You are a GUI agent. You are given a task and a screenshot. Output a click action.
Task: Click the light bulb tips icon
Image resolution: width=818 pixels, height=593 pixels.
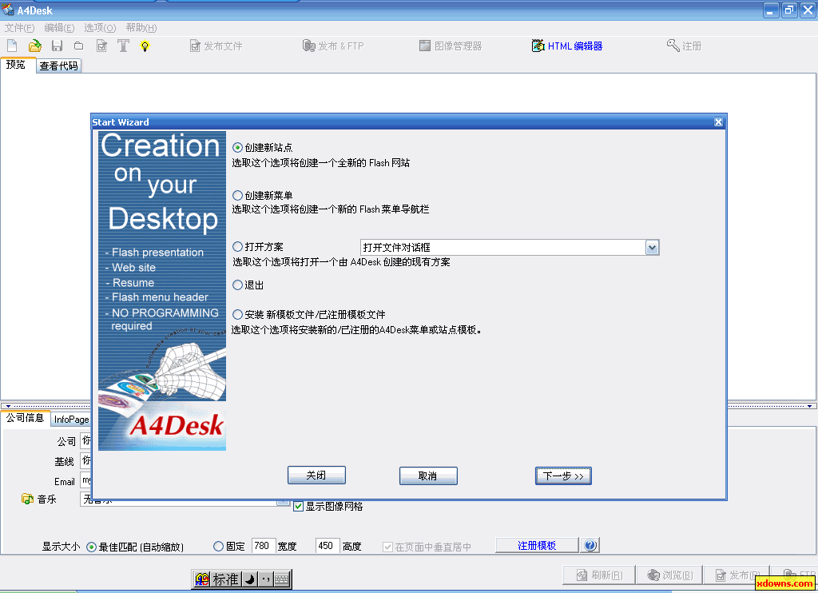145,46
